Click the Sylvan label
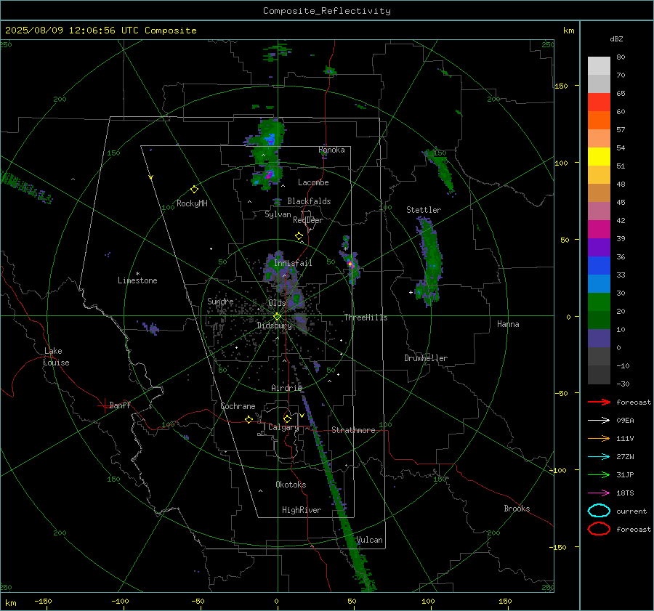The width and height of the screenshot is (654, 611). click(x=278, y=214)
